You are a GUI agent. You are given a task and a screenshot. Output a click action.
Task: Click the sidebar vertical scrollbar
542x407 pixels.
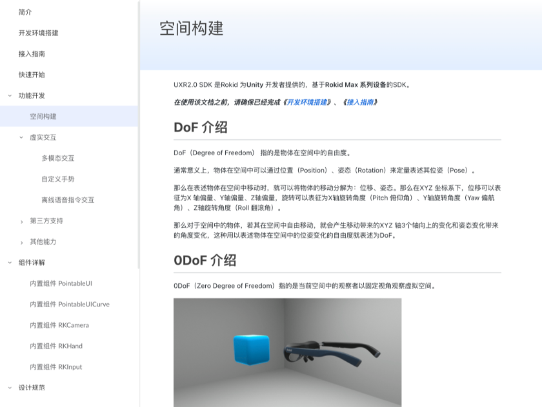(139, 135)
